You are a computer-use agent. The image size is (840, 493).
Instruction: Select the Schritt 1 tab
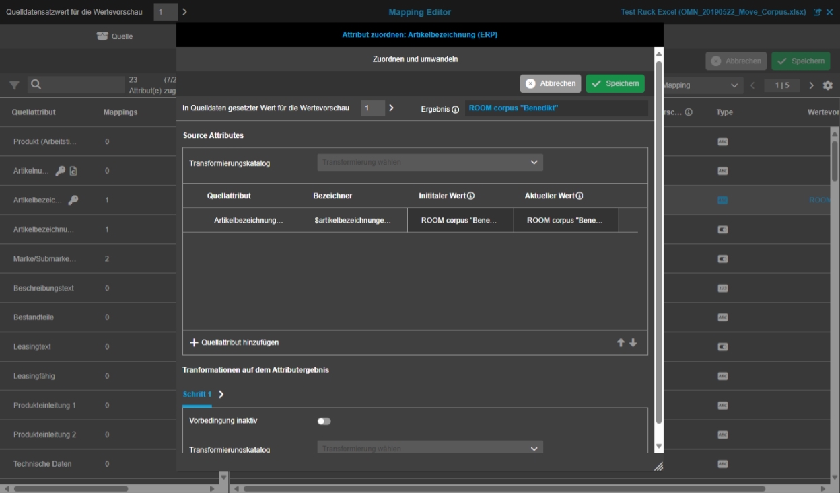[x=197, y=394]
